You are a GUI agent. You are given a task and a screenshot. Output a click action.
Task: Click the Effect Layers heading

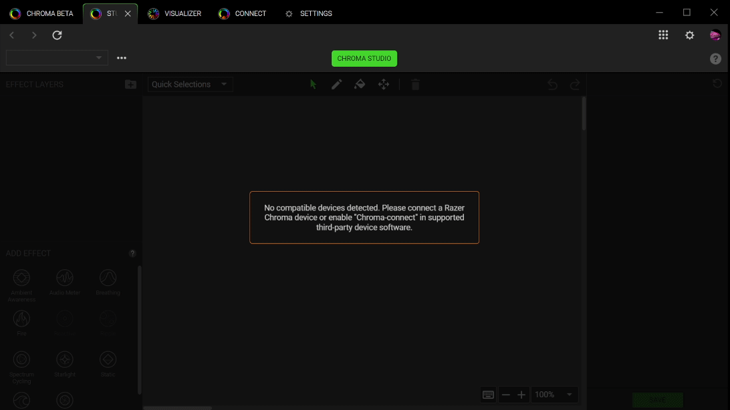[x=35, y=85]
